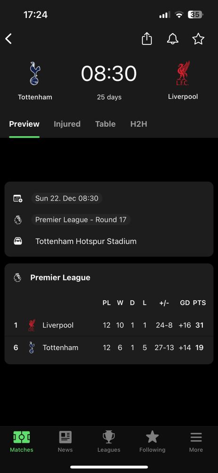This screenshot has width=218, height=473.
Task: Switch to the Injured tab
Action: pyautogui.click(x=67, y=124)
